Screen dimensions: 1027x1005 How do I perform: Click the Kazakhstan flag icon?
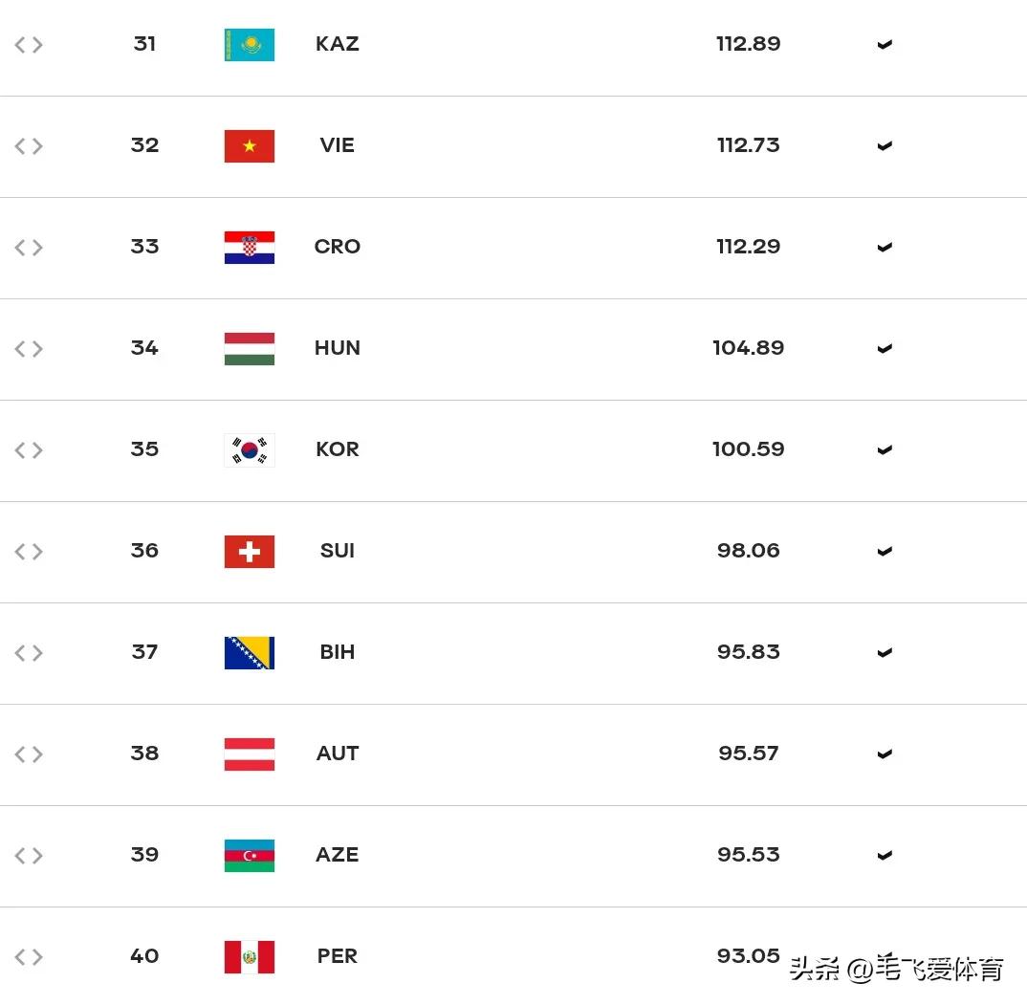coord(249,45)
